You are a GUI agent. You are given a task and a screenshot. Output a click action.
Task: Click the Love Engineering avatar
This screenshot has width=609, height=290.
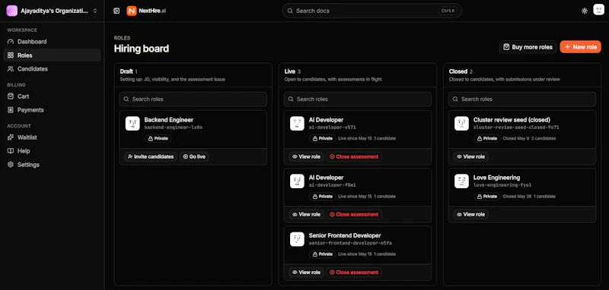pyautogui.click(x=462, y=181)
